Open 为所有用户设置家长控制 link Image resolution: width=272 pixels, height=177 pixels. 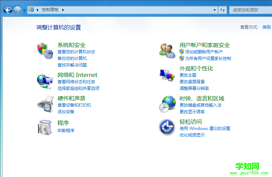pyautogui.click(x=208, y=58)
